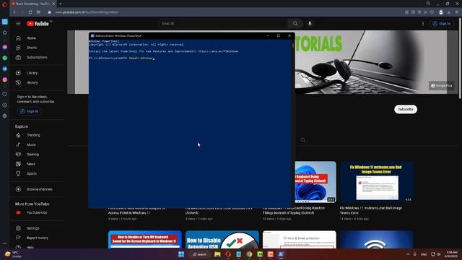Image resolution: width=462 pixels, height=260 pixels.
Task: Open the Windows Start menu
Action: [181, 254]
